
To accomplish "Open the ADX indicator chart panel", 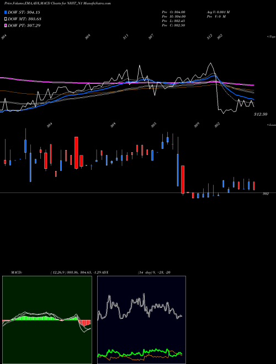I will (x=141, y=320).
